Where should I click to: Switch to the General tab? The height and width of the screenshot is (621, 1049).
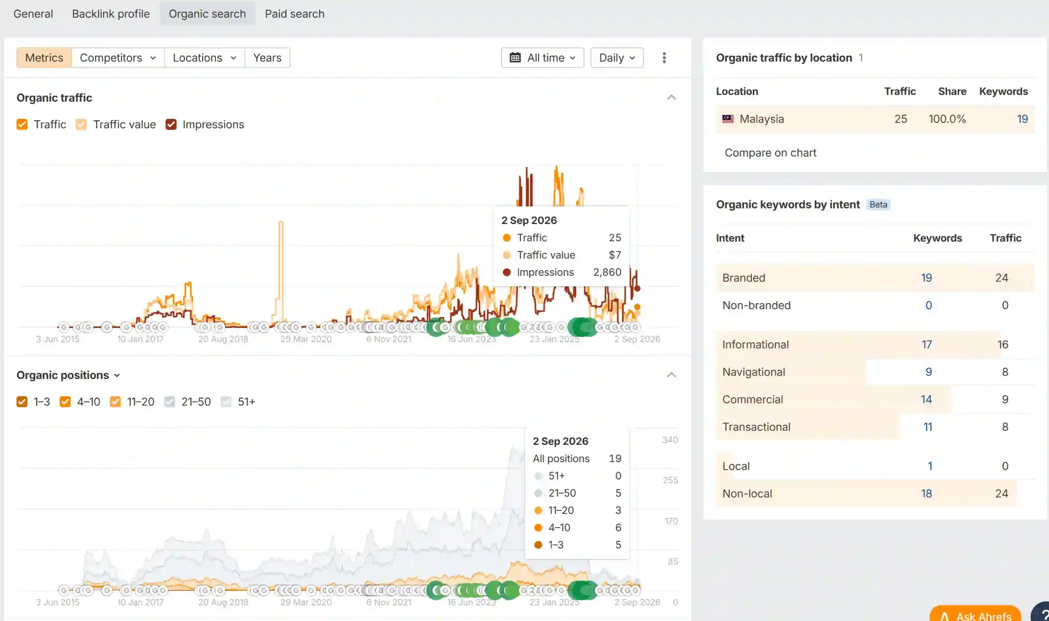click(x=33, y=14)
